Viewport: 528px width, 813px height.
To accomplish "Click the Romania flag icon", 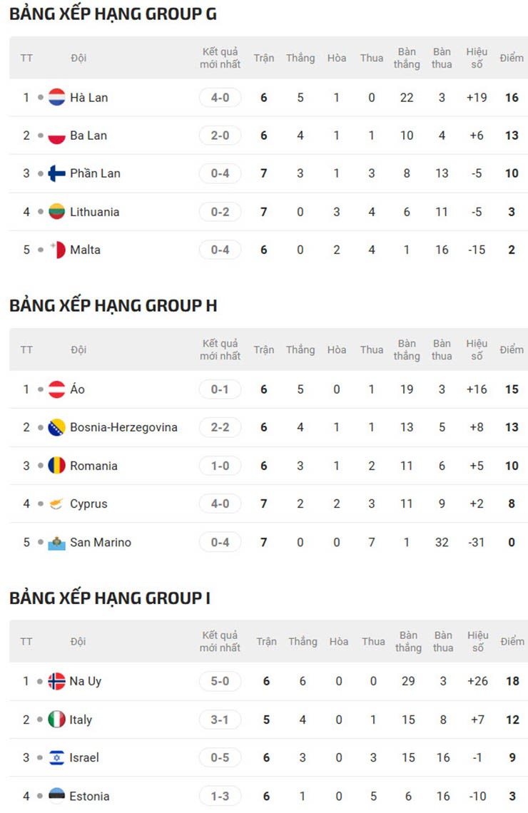I will 57,466.
